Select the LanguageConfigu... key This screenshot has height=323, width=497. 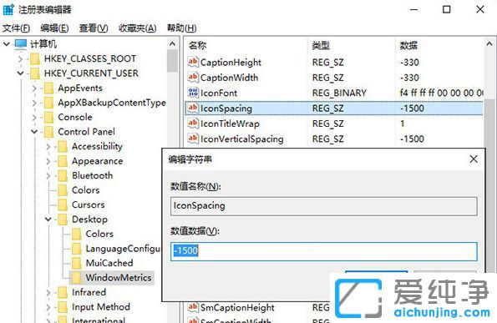pyautogui.click(x=123, y=249)
